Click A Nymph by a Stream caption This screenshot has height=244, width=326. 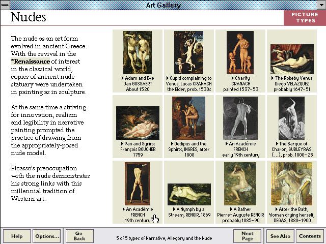click(x=189, y=212)
